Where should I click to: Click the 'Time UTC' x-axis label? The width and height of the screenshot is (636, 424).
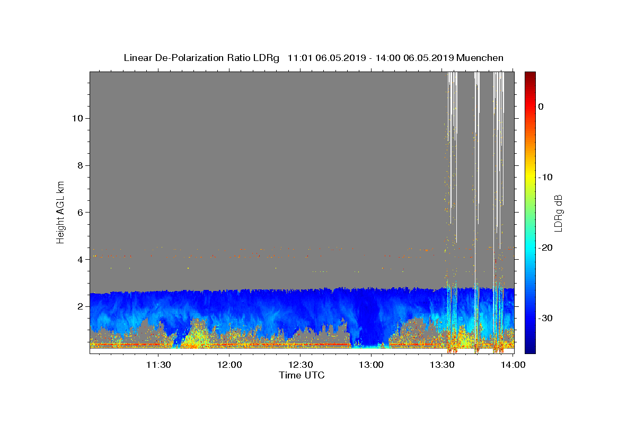[x=302, y=375]
